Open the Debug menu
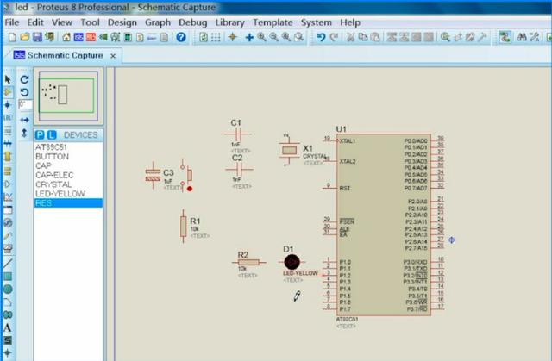Screen dimensions: 552x361 pyautogui.click(x=193, y=22)
